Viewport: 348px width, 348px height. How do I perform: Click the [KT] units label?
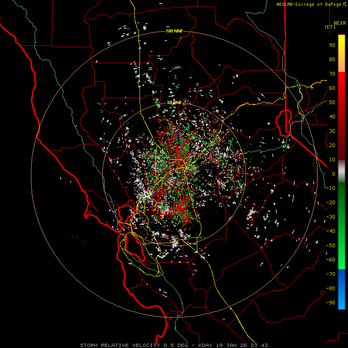[330, 27]
